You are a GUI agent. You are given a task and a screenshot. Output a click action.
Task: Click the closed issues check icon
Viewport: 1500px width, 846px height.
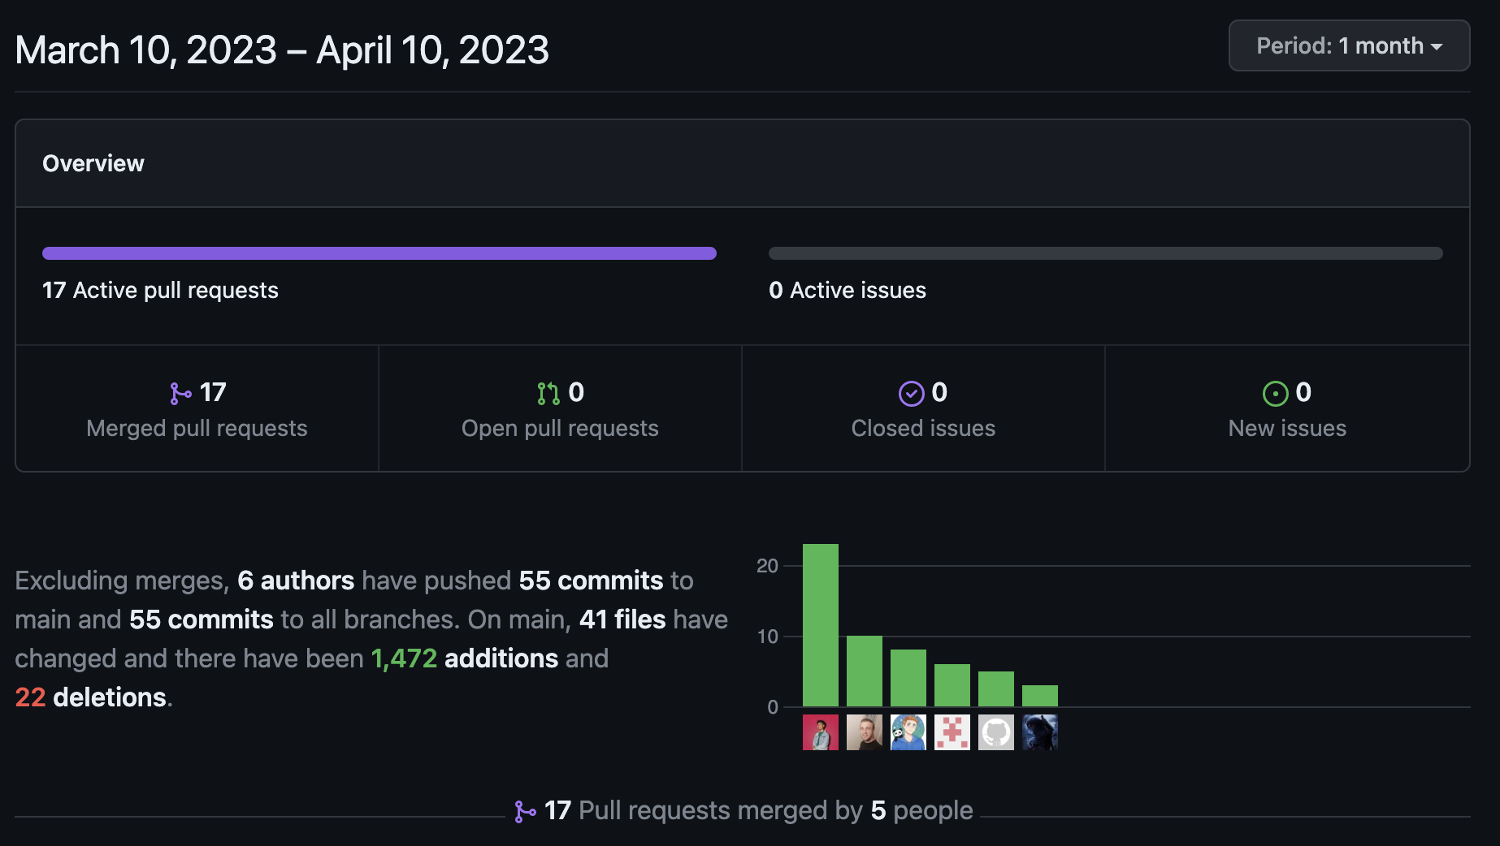[x=912, y=392]
